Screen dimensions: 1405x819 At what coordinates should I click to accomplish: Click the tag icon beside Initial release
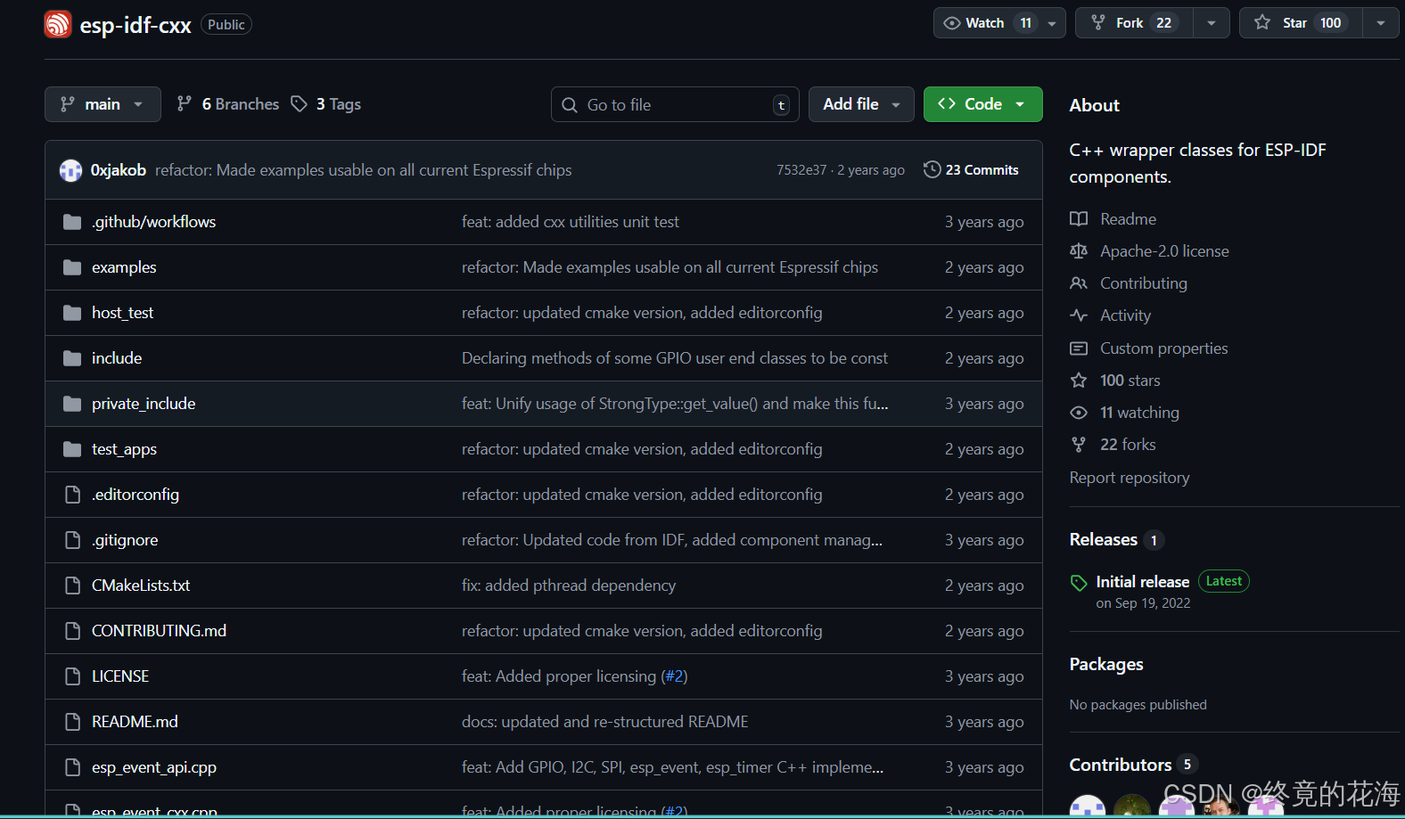point(1079,583)
